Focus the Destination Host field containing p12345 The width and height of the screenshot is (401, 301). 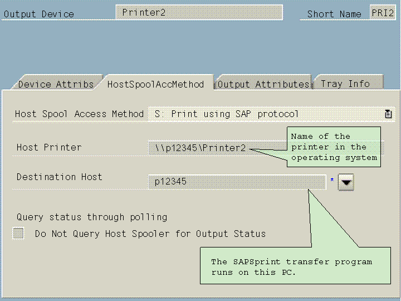(x=237, y=182)
